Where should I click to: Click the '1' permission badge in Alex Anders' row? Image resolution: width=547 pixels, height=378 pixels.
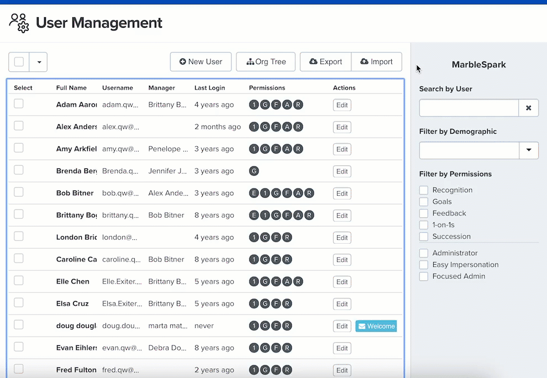coord(254,127)
